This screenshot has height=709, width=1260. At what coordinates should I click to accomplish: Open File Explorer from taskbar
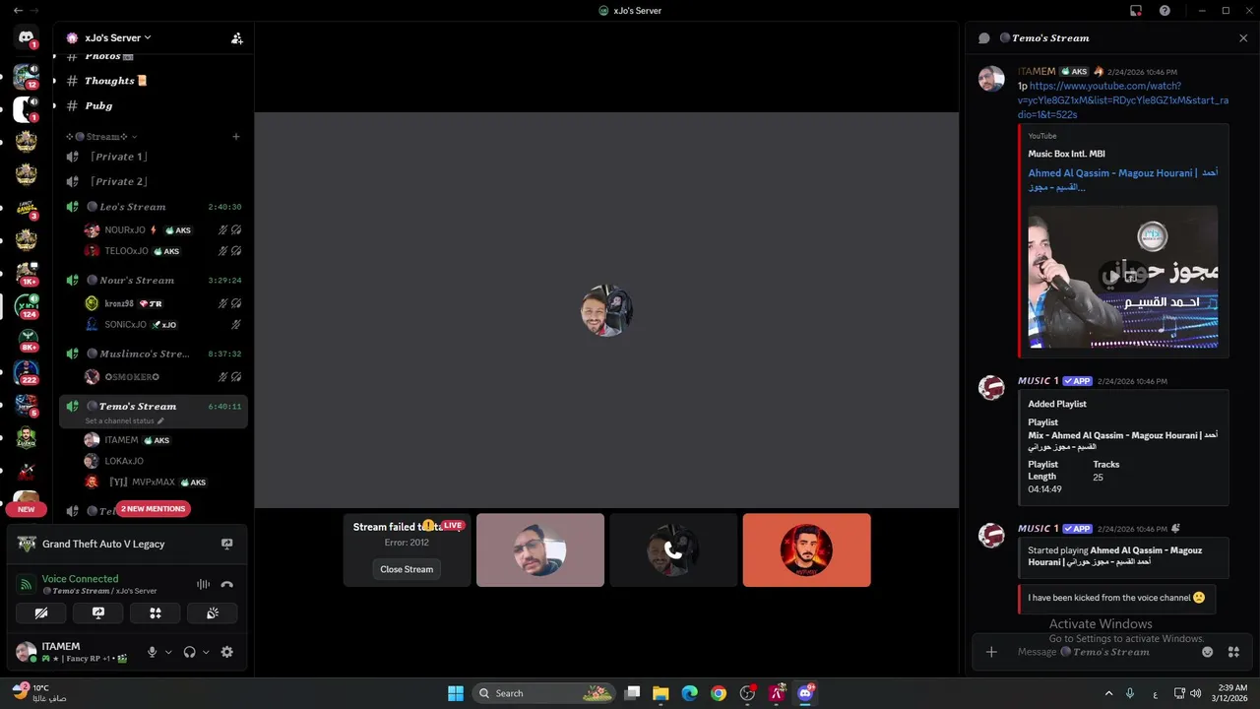click(x=661, y=693)
